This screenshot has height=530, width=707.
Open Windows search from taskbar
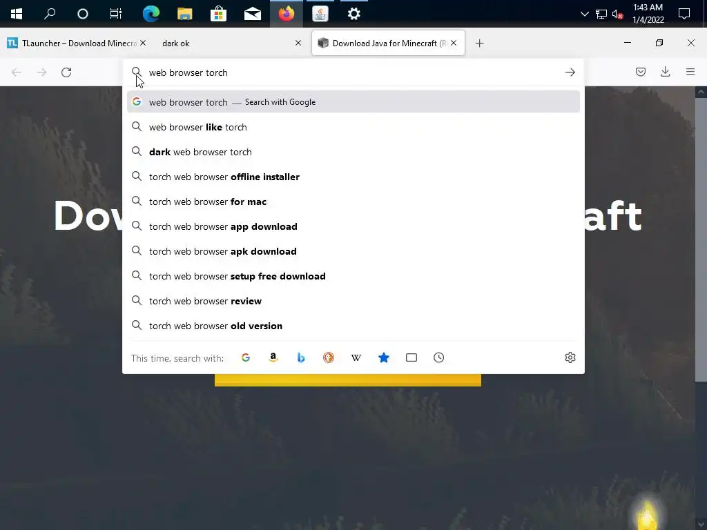50,14
